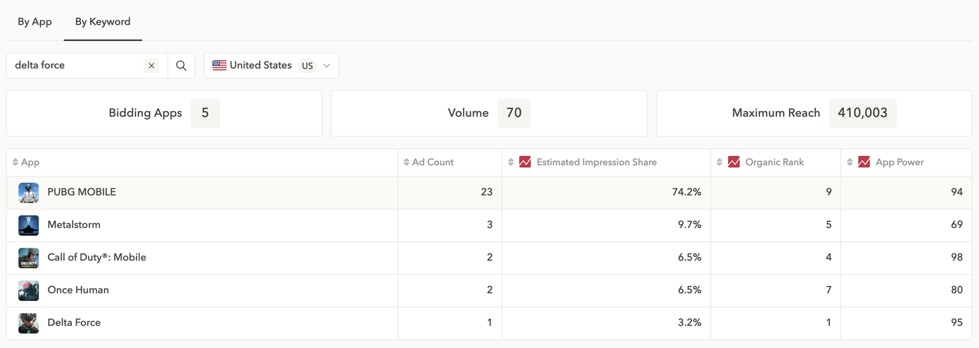Click Call of Duty impression share 6.5%
This screenshot has width=979, height=348.
690,257
